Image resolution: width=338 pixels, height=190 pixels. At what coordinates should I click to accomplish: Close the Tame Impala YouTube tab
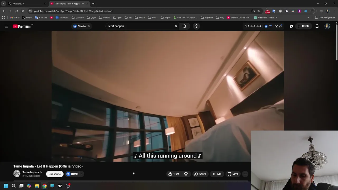[87, 4]
